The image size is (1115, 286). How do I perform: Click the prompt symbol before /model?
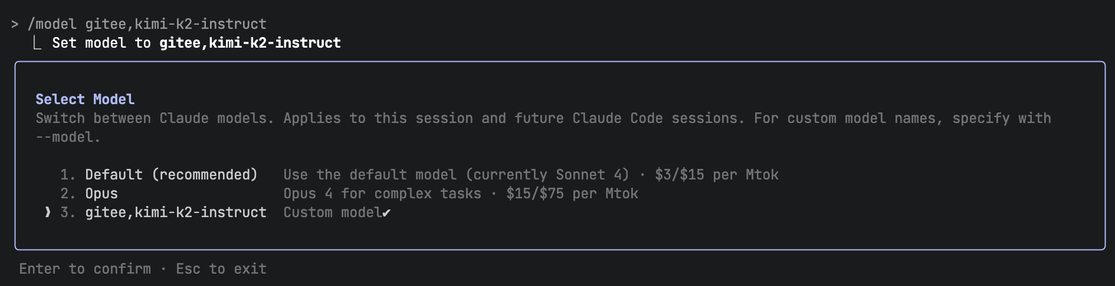[x=15, y=24]
